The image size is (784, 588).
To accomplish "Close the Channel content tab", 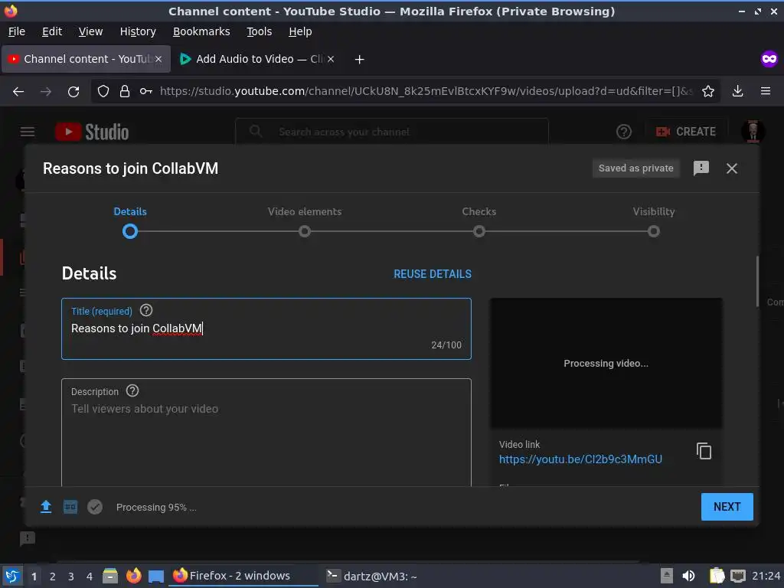I will pyautogui.click(x=158, y=59).
